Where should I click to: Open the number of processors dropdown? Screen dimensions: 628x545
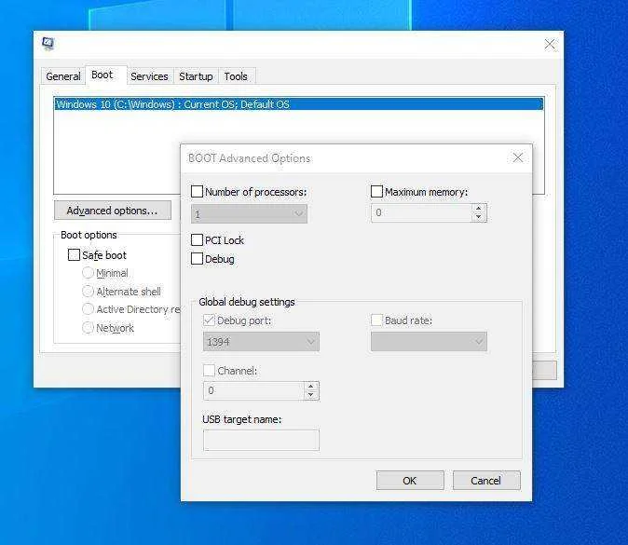pyautogui.click(x=249, y=214)
